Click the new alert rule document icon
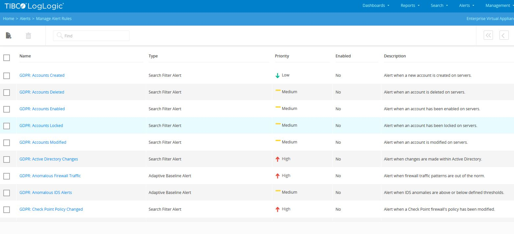The image size is (514, 234). tap(9, 35)
